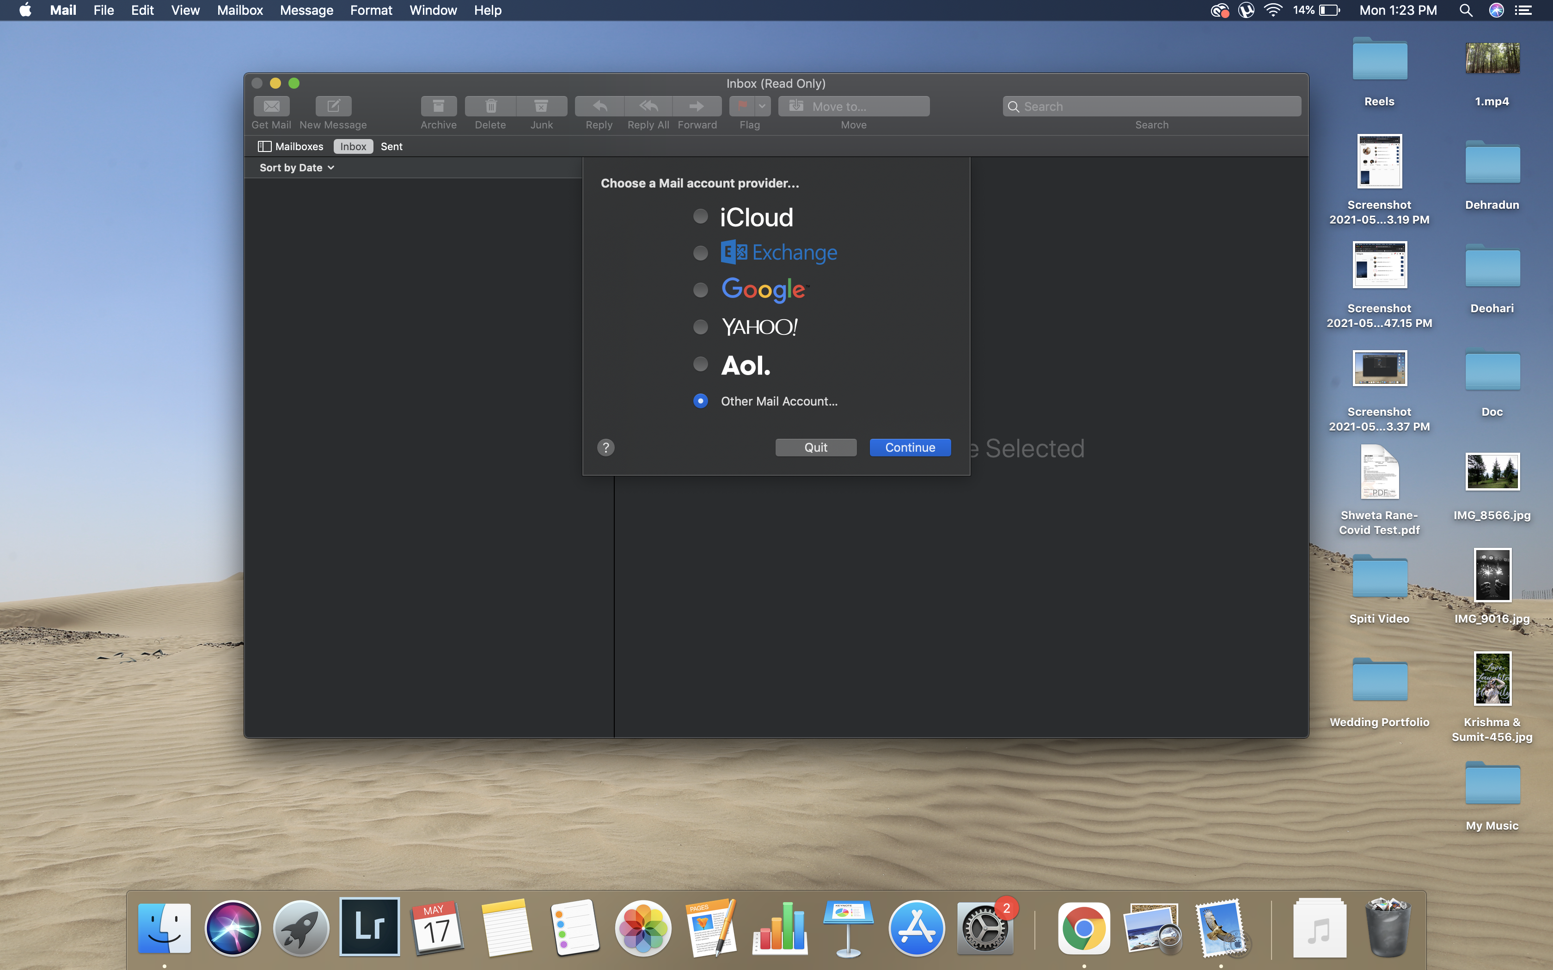Open the Message menu

(306, 10)
